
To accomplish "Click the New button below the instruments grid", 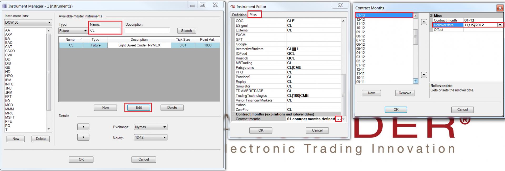I will [105, 108].
